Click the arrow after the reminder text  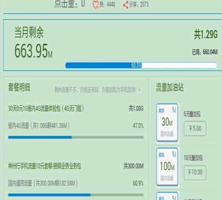coord(139,90)
